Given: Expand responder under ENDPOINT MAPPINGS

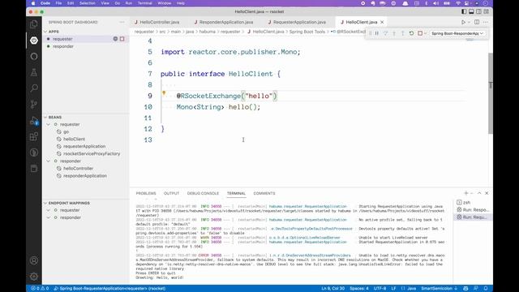Looking at the screenshot, I should coord(49,217).
